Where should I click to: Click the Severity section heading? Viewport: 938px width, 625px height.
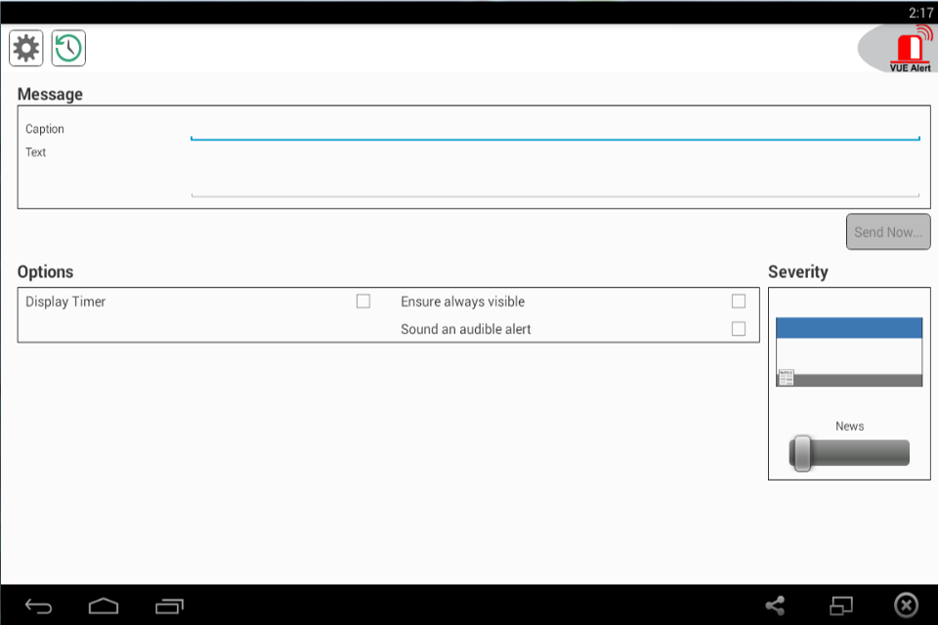tap(798, 271)
